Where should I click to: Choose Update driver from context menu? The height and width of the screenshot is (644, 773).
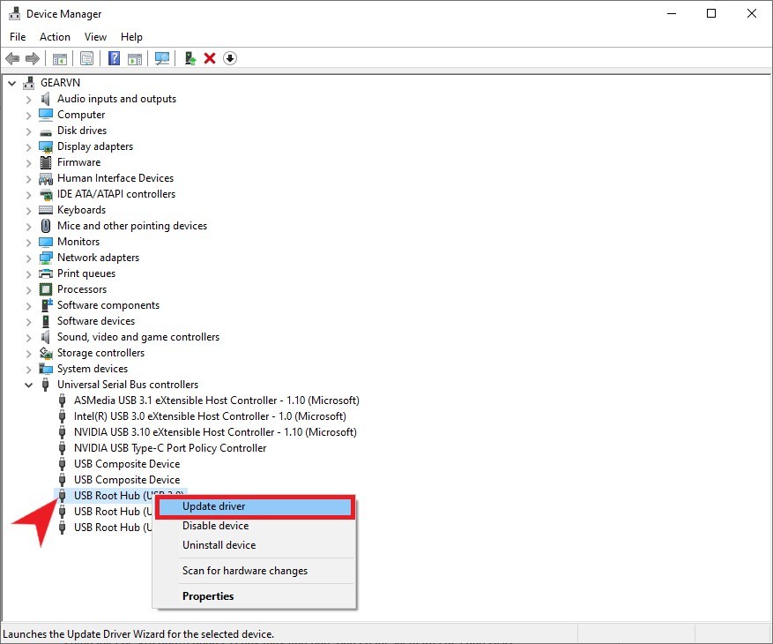(x=213, y=506)
